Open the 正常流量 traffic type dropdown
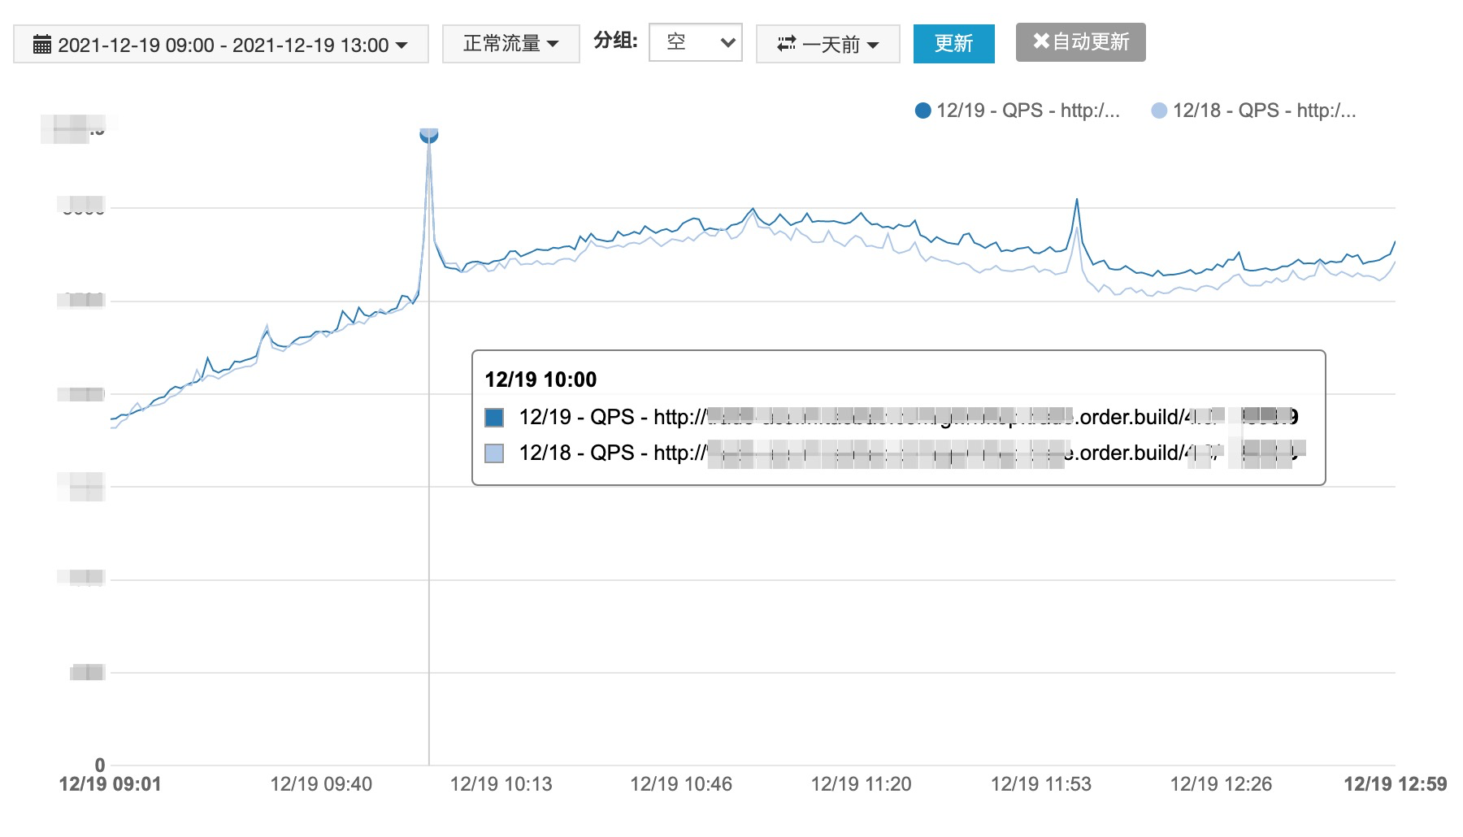Viewport: 1463px width, 837px height. (509, 45)
